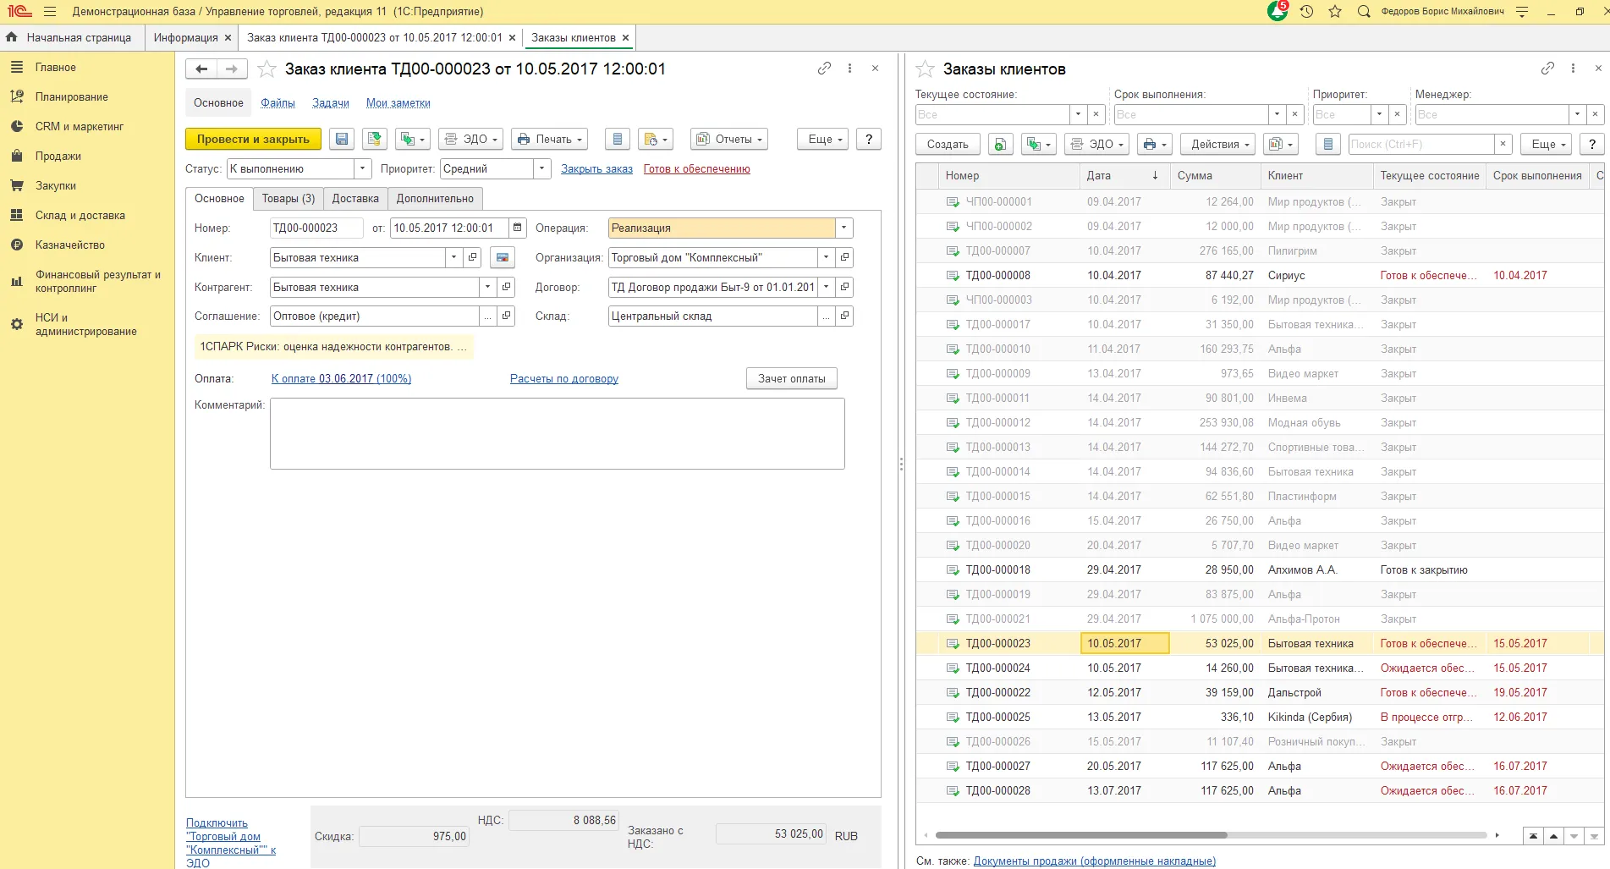
Task: Add Заказы клиентов list to favorites star
Action: pos(926,69)
